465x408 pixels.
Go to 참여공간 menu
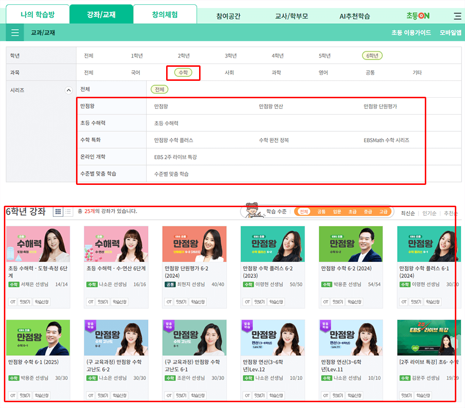[228, 16]
